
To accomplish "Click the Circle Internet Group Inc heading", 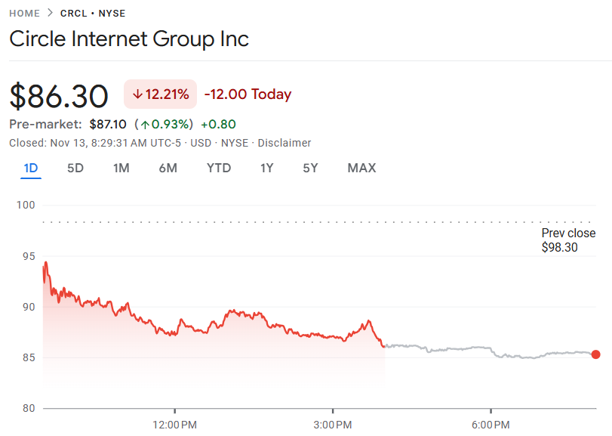I will pos(129,39).
